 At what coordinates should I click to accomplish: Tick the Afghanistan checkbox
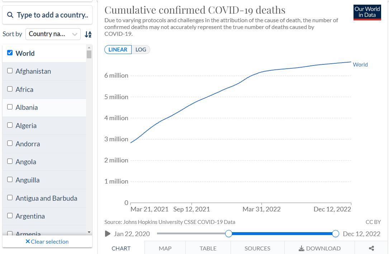point(10,71)
